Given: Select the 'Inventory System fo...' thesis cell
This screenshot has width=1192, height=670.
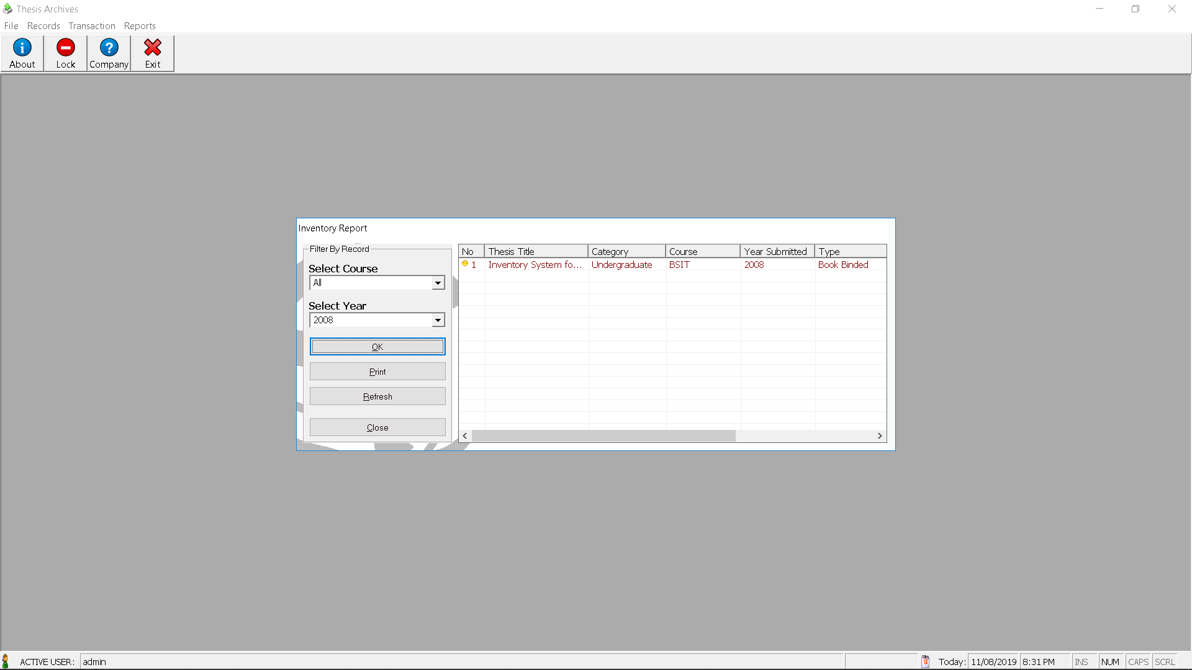Looking at the screenshot, I should coord(535,265).
